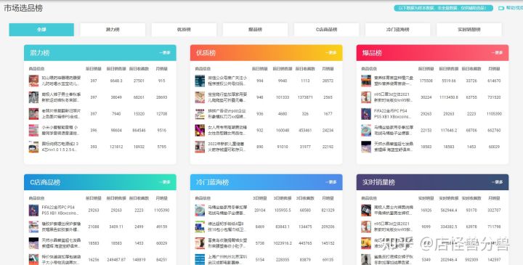Screen dimensions: 523x265
Task: Select the 332707 value in 实时销量榜
Action: click(x=494, y=211)
